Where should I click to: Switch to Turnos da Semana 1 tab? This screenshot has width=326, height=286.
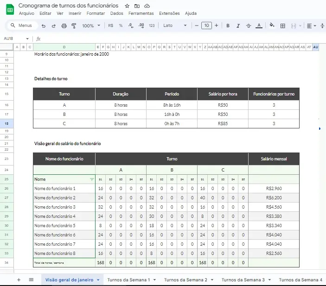[128, 280]
